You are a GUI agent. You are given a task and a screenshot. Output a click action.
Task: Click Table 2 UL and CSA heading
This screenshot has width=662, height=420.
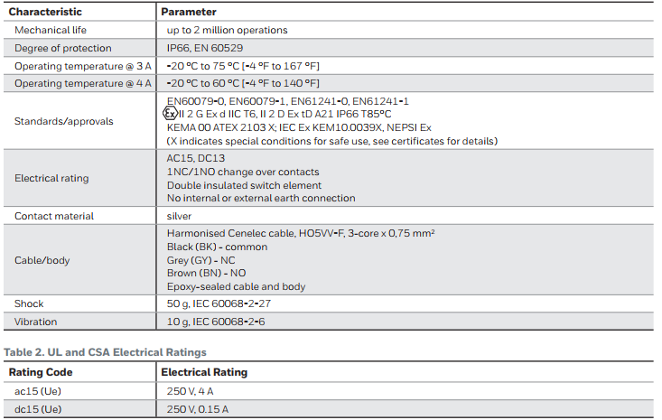pos(105,352)
